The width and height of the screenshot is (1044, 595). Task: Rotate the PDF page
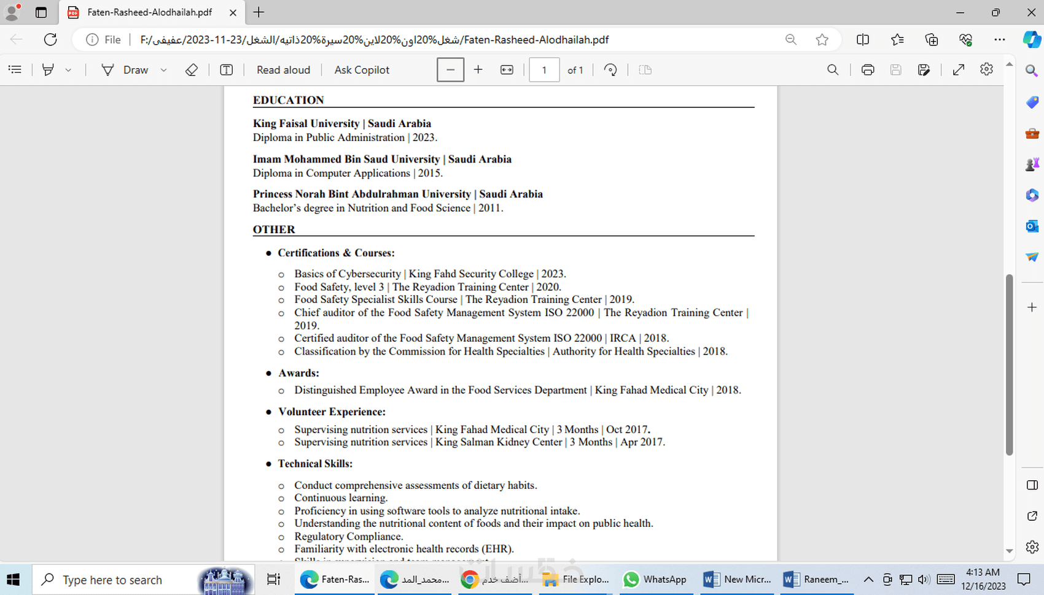click(610, 70)
